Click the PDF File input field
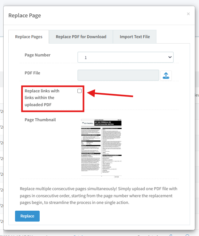The width and height of the screenshot is (199, 236). 118,75
